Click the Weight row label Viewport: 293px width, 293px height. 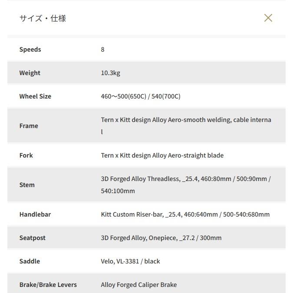coord(30,73)
